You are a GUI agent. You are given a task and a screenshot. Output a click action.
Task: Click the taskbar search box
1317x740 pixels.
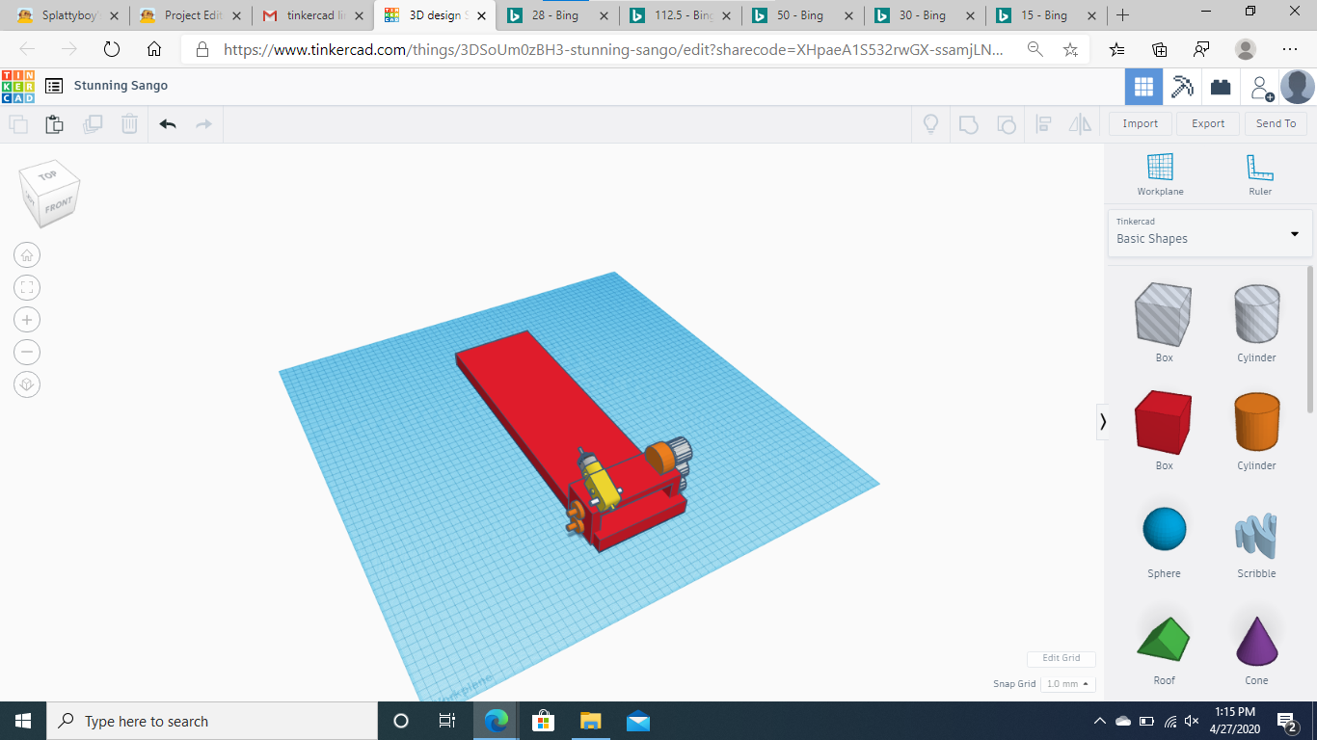[x=212, y=721]
